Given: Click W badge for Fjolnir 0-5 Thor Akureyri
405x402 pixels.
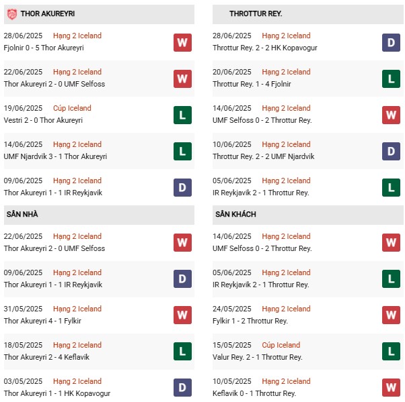Looking at the screenshot, I should tap(182, 42).
